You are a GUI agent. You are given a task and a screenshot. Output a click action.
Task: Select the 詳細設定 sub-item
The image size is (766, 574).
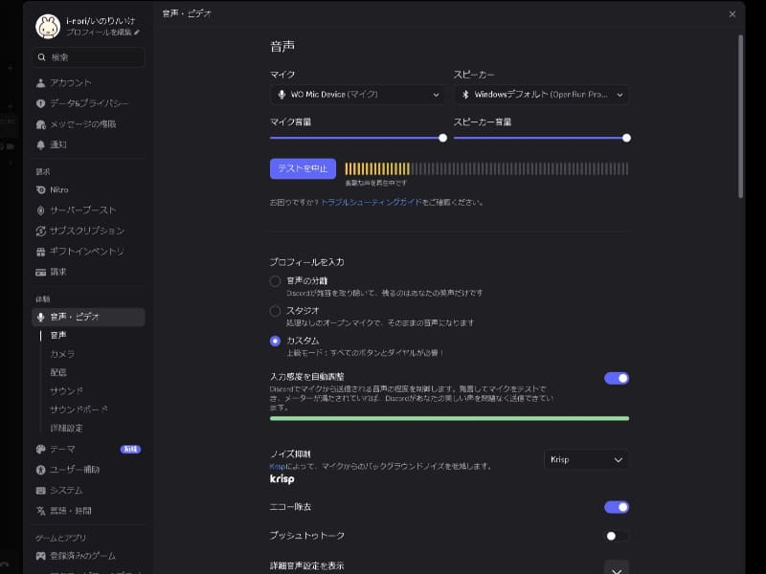[x=66, y=428]
